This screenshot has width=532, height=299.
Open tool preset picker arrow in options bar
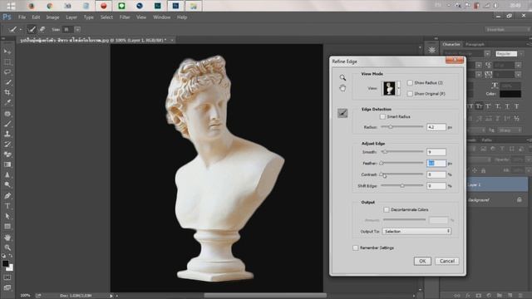coord(20,30)
